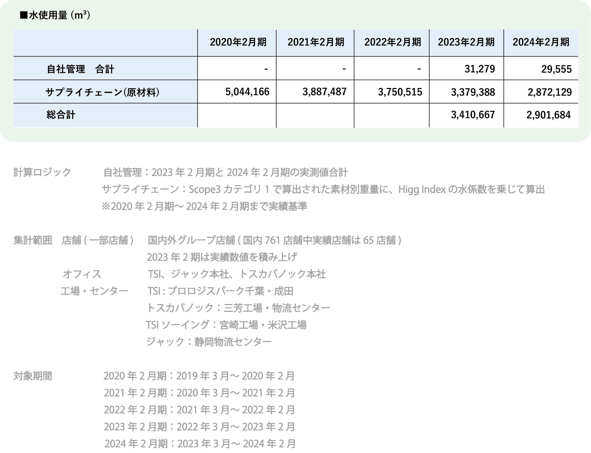591x453 pixels.
Task: Select the 2023年2月期 column header
Action: (x=466, y=42)
